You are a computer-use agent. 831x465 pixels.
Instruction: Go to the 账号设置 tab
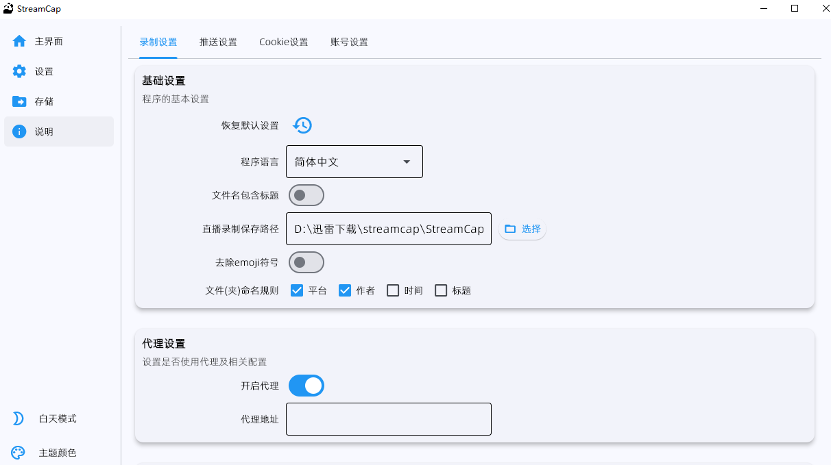coord(349,42)
